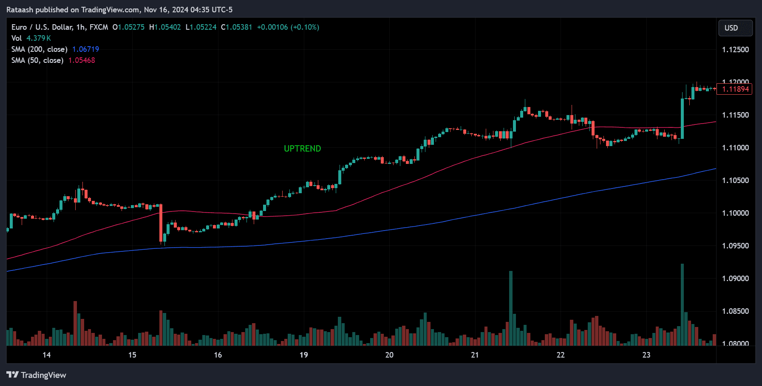762x386 pixels.
Task: Click the TradingView logo icon
Action: (x=13, y=375)
